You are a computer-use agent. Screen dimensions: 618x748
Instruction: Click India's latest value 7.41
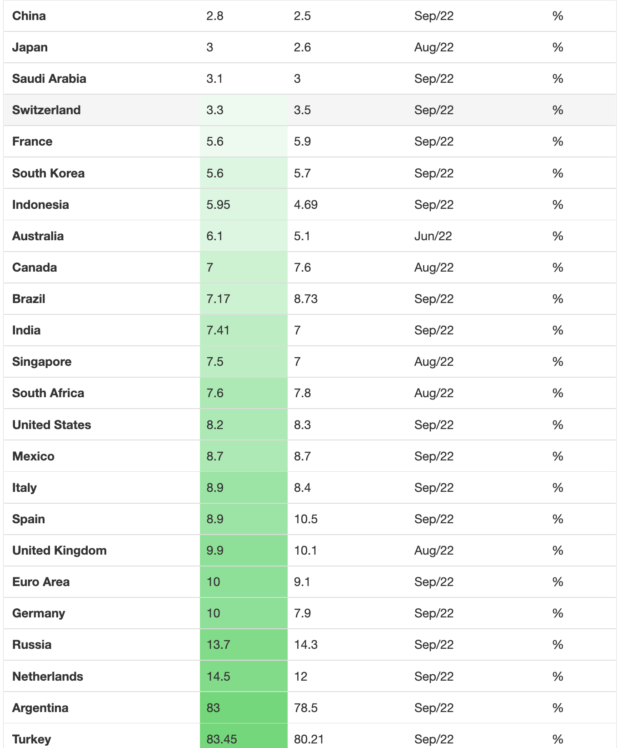(x=218, y=330)
